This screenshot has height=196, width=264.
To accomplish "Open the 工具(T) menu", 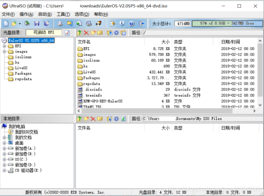I will [x=63, y=14].
